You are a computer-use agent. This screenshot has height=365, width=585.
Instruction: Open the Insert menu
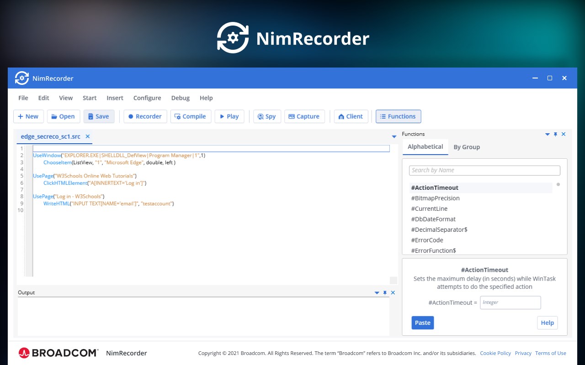[115, 98]
